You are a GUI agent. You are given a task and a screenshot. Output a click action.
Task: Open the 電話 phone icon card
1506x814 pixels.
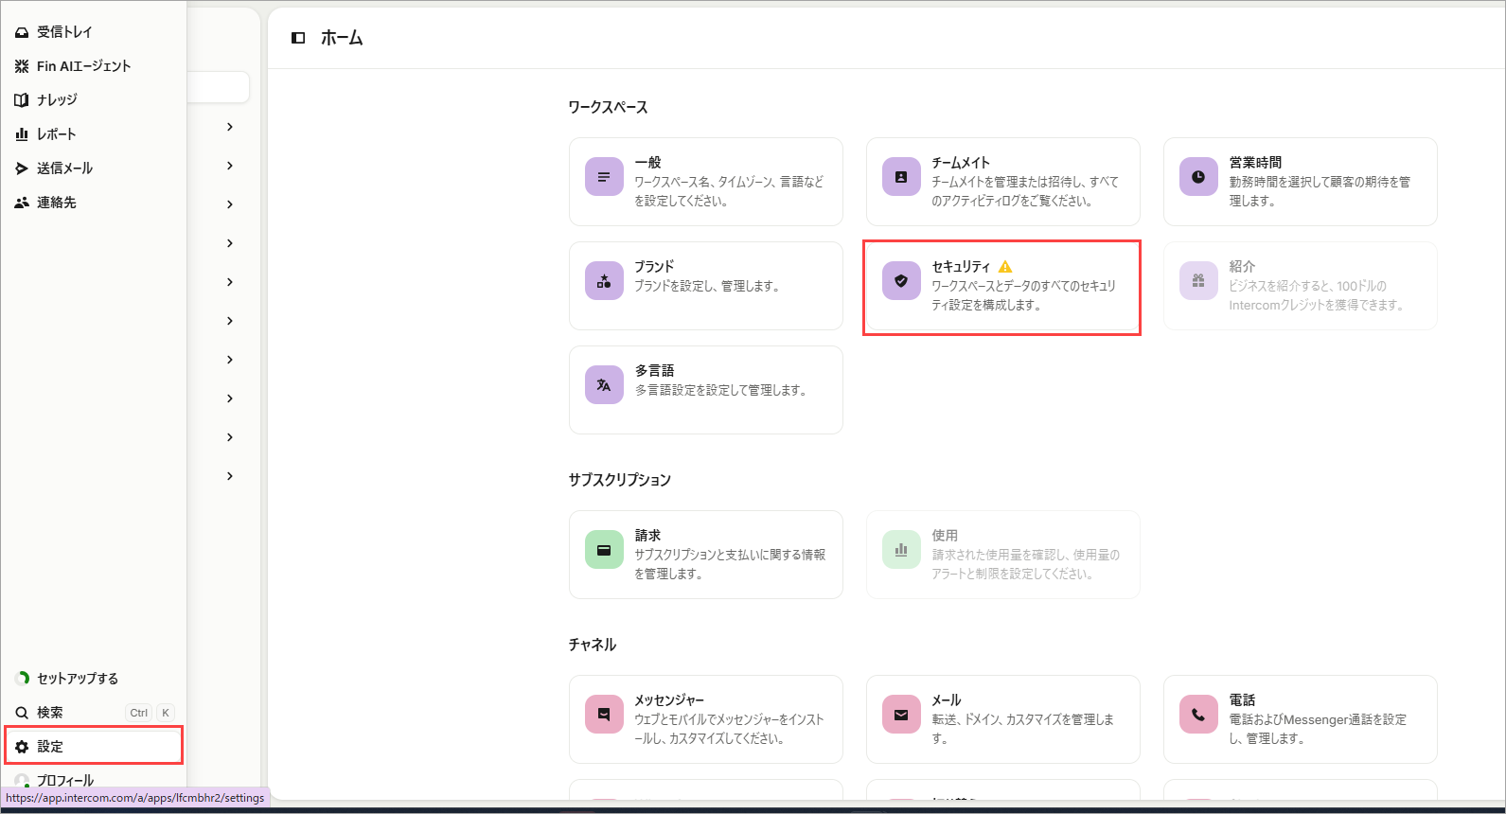[1198, 715]
